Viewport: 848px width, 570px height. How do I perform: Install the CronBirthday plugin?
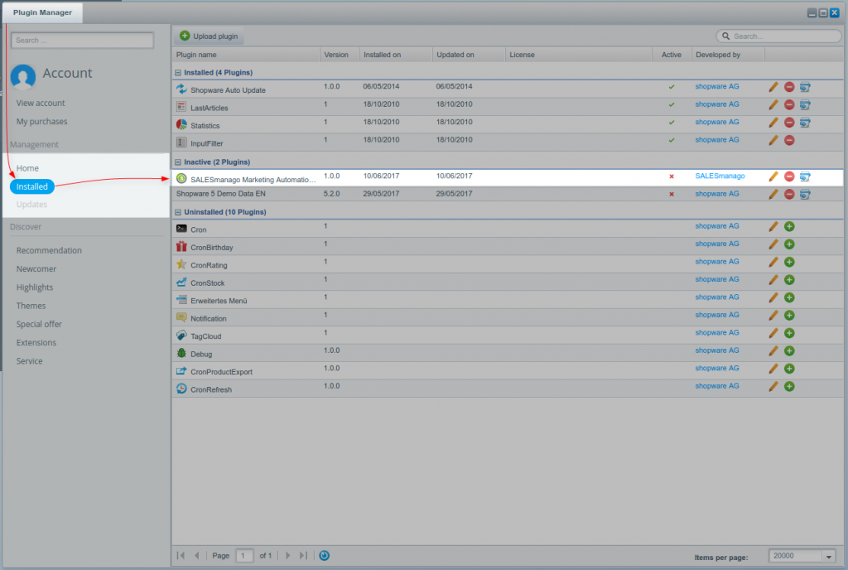tap(789, 244)
